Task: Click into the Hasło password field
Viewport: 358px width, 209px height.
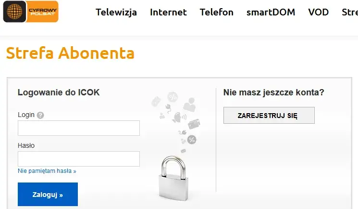Action: click(x=79, y=159)
